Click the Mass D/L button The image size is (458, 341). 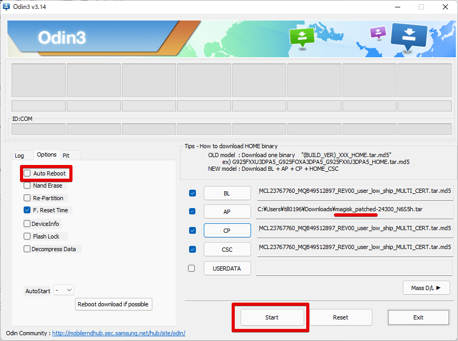[x=426, y=287]
